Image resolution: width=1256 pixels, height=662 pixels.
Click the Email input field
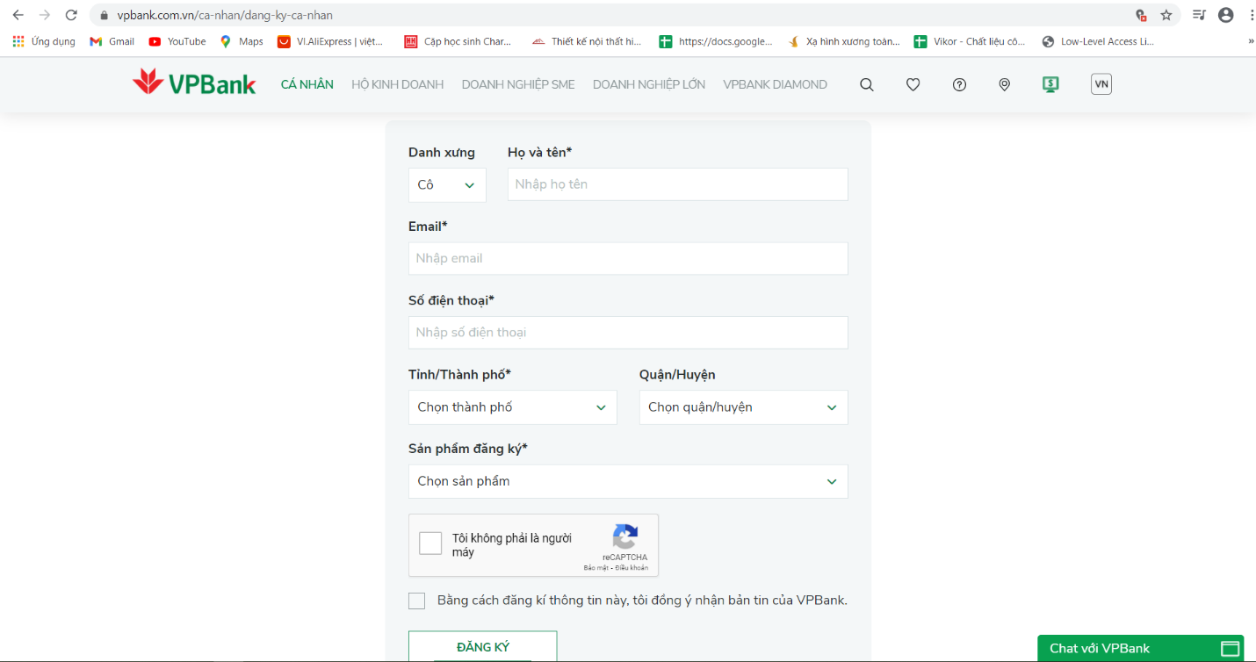coord(628,258)
